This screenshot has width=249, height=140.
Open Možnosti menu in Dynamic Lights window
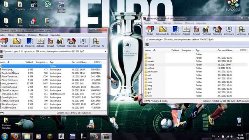[x=43, y=35]
